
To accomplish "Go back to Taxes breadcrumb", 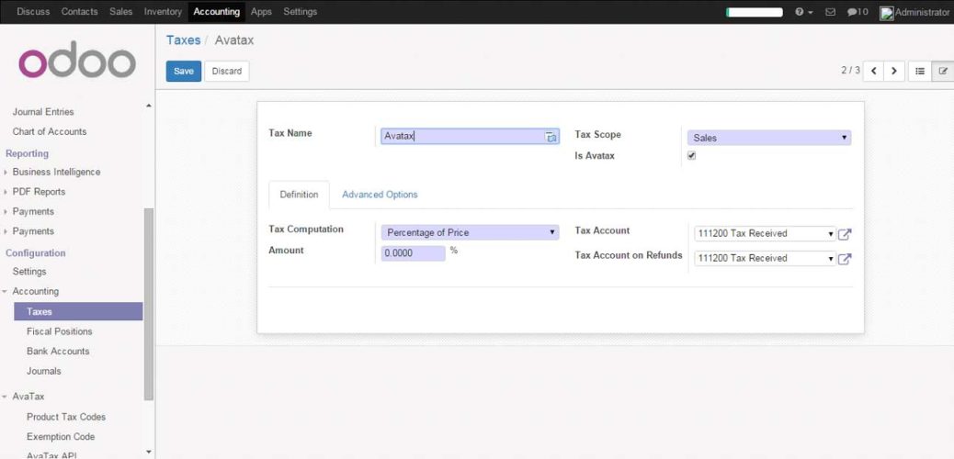I will pos(183,40).
